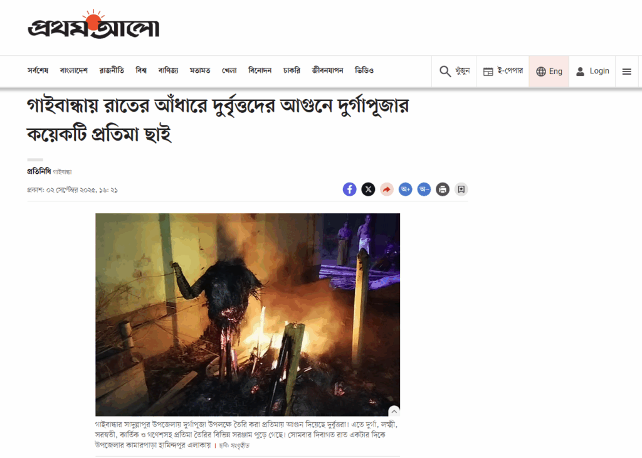Viewport: 642px width, 458px height.
Task: Bookmark this article
Action: click(461, 189)
